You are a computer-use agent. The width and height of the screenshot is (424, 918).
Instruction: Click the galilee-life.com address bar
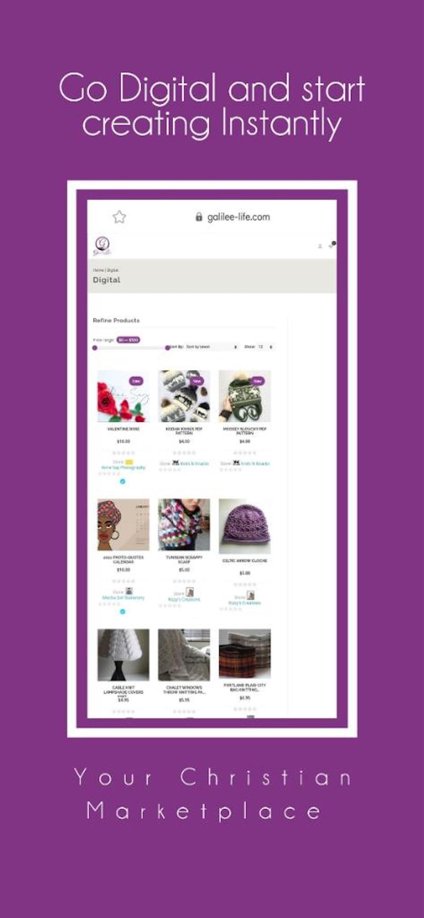(x=233, y=217)
